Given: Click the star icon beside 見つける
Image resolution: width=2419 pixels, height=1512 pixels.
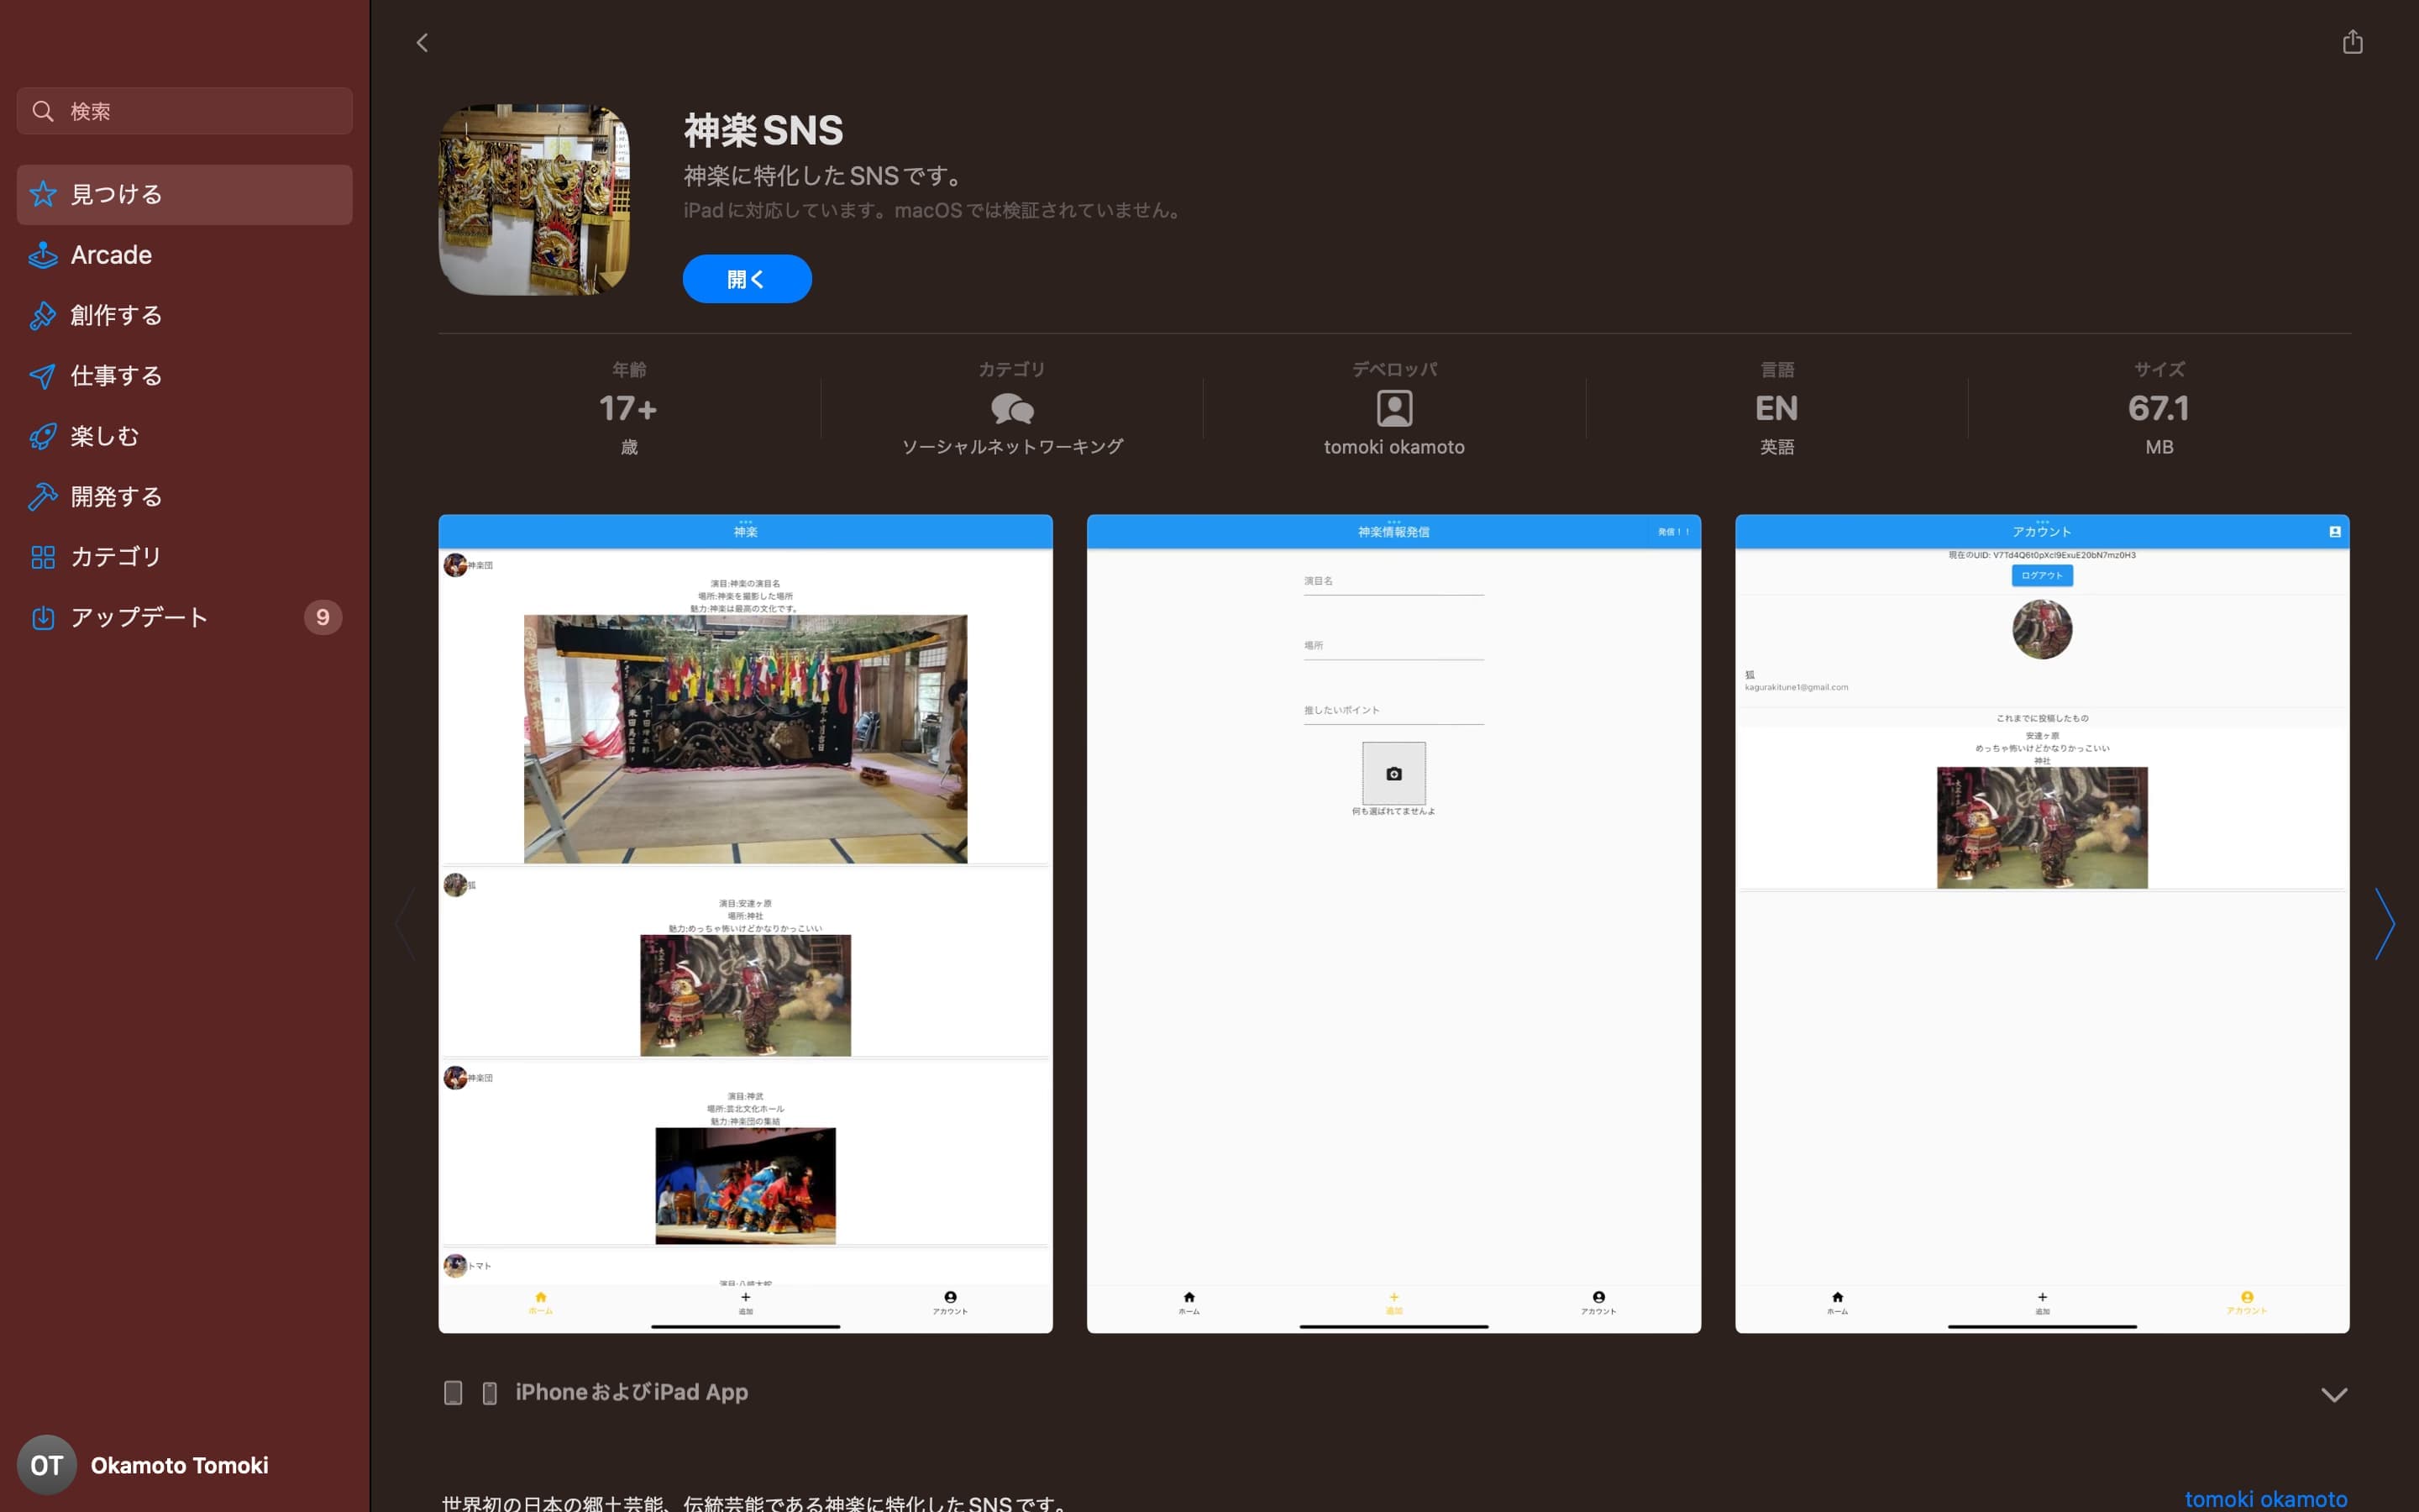Looking at the screenshot, I should [43, 194].
